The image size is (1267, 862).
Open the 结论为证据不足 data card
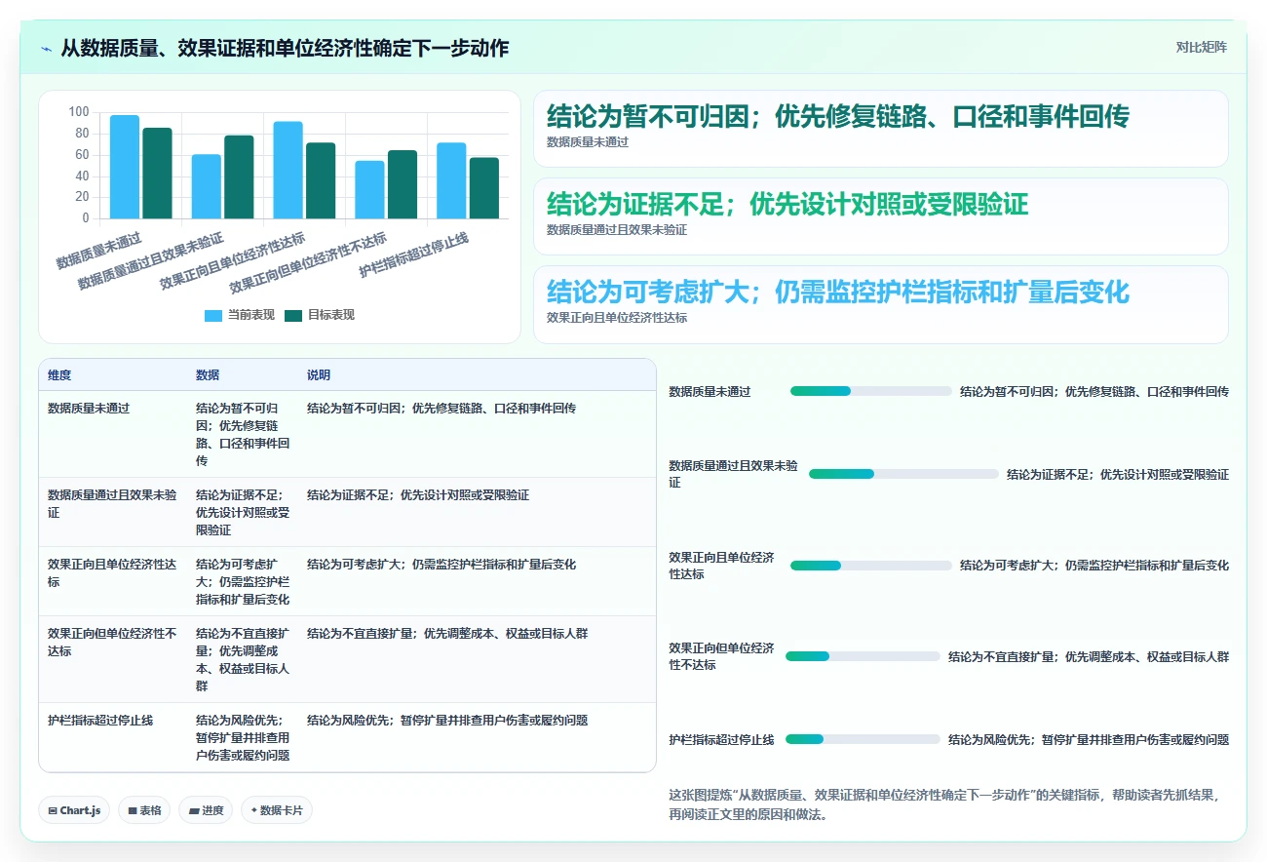[880, 216]
